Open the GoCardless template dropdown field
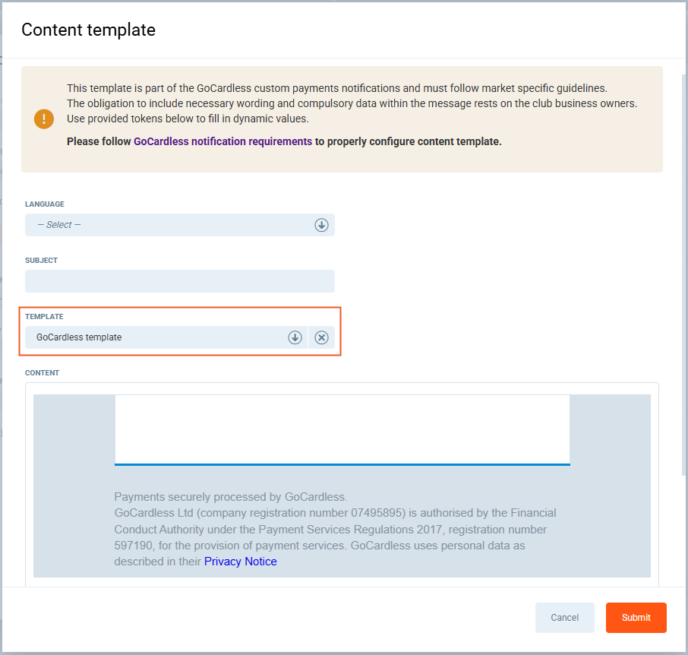 152,337
